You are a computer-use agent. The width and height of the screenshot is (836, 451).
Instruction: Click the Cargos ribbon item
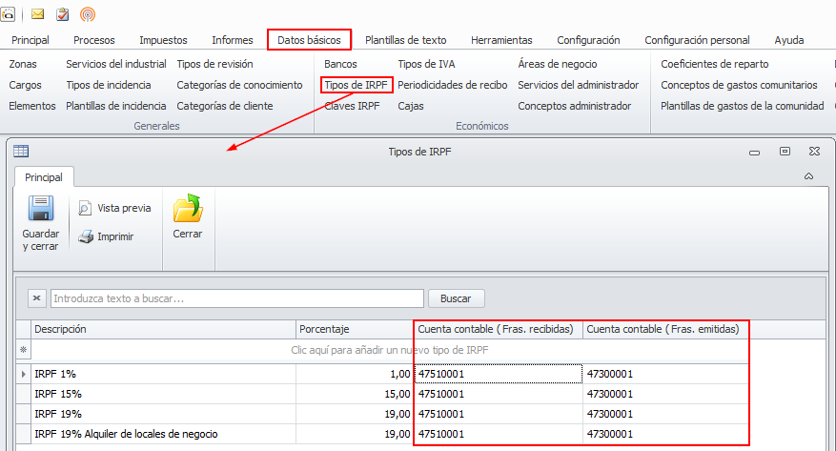pyautogui.click(x=25, y=85)
